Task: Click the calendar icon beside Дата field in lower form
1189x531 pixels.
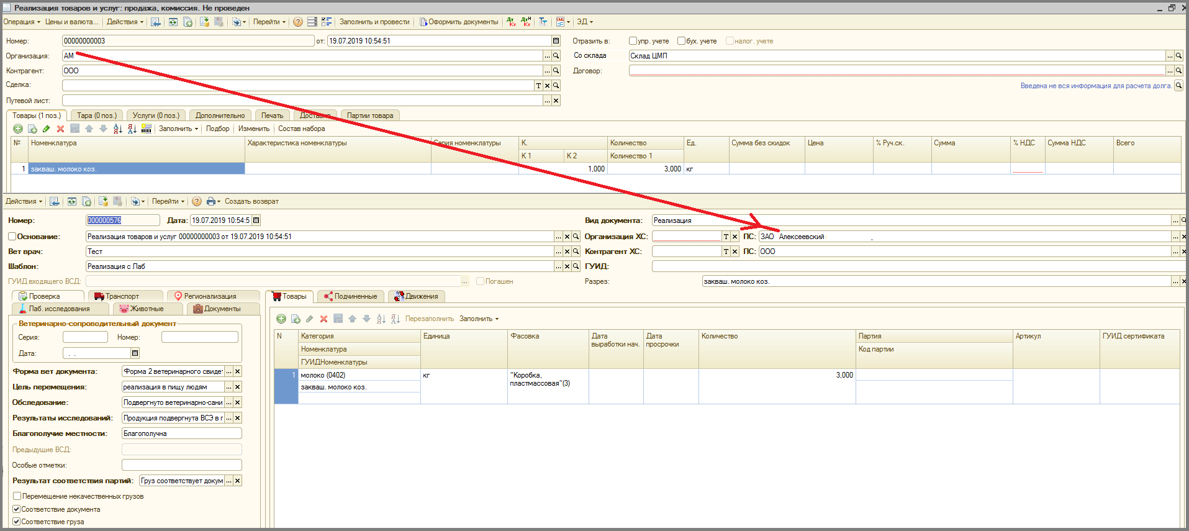Action: pyautogui.click(x=256, y=220)
